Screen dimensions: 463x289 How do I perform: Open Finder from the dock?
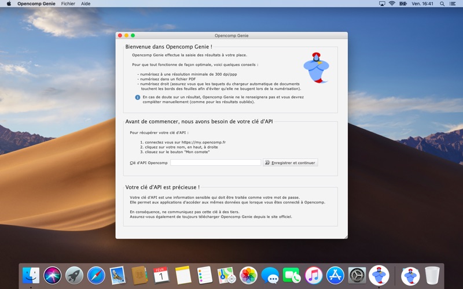point(31,276)
